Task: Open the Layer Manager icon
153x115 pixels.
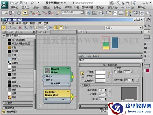Action: coord(102,13)
